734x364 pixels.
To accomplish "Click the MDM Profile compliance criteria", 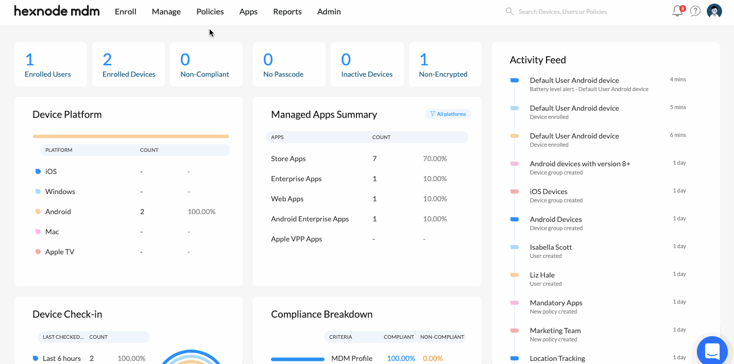I will 352,358.
